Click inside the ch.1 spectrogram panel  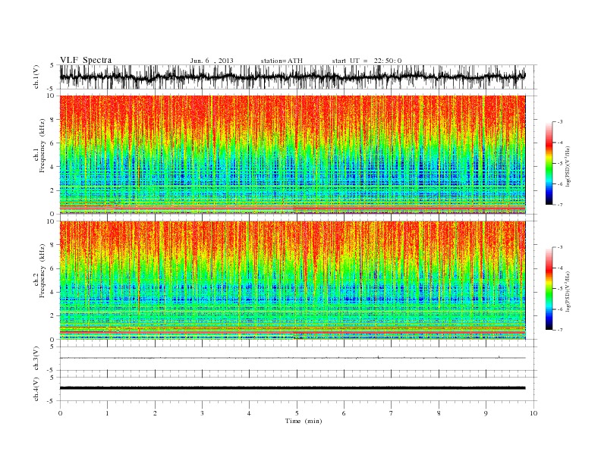click(x=292, y=155)
